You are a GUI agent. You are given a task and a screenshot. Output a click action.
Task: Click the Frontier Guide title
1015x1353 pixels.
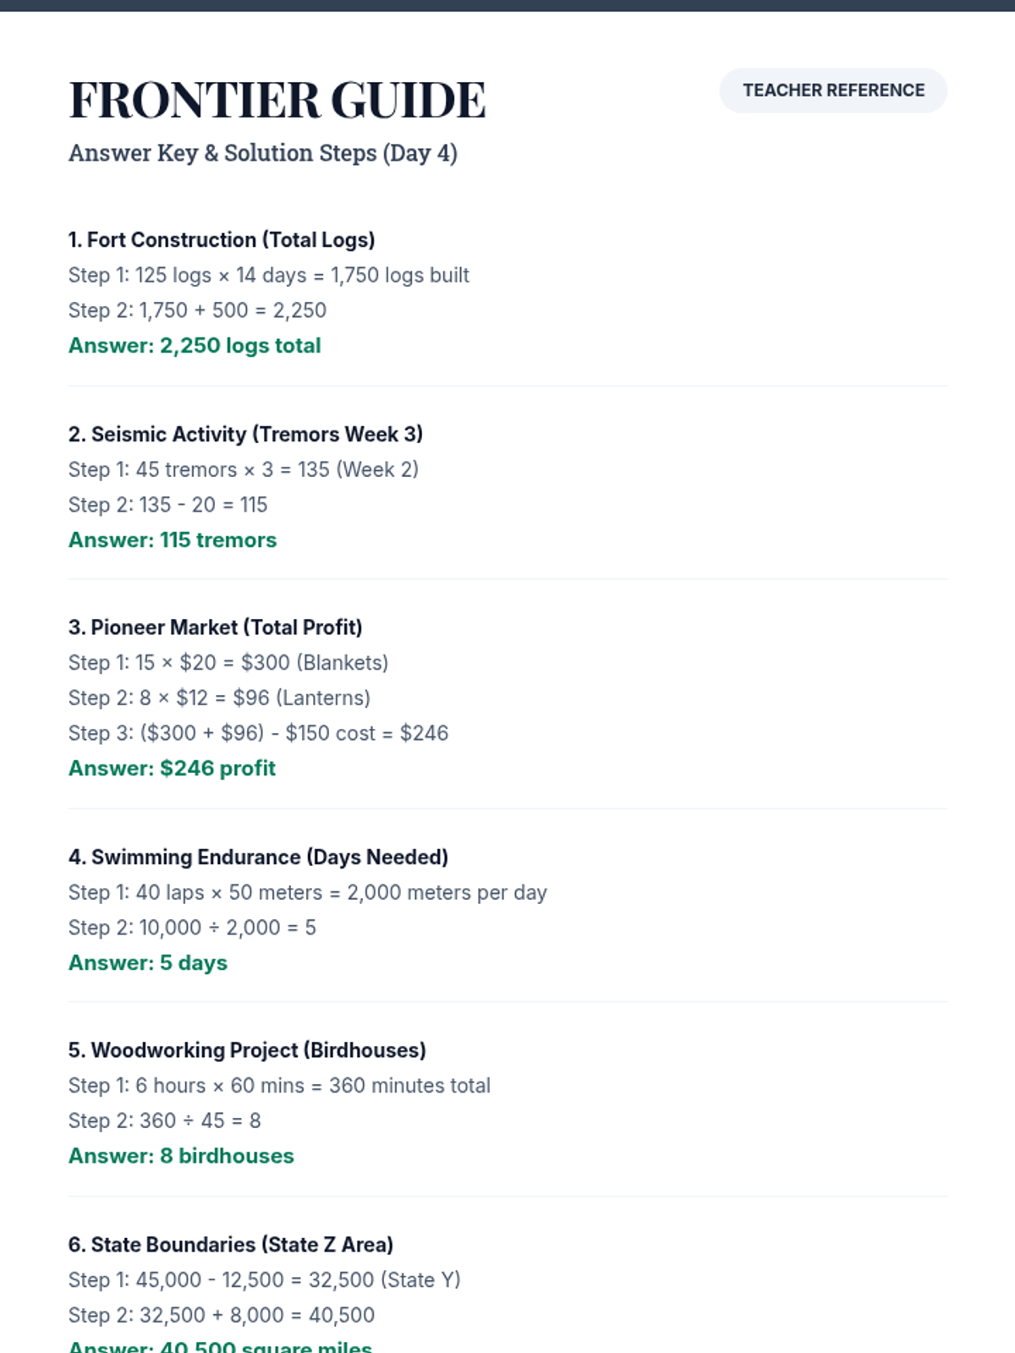[x=277, y=100]
